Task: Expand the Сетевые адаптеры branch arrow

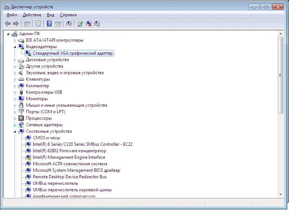Action: 15,125
